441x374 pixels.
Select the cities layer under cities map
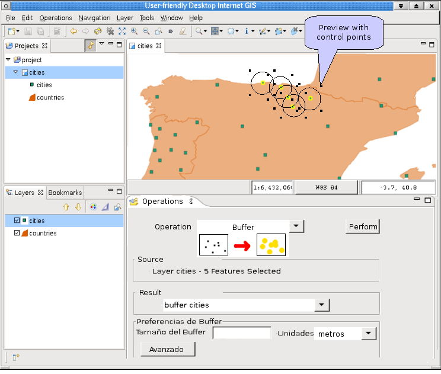click(44, 85)
